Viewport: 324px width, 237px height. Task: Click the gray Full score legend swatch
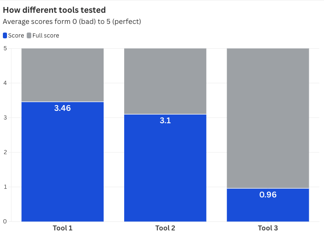pos(29,35)
